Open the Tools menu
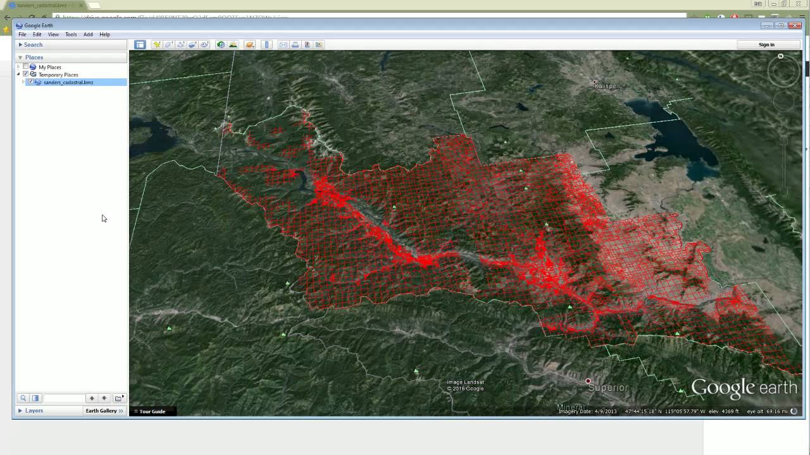Viewport: 810px width, 455px height. click(x=71, y=34)
